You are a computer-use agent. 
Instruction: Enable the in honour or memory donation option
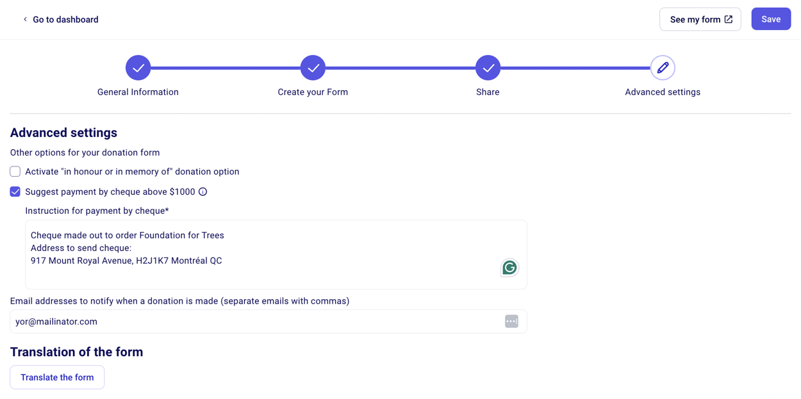15,171
